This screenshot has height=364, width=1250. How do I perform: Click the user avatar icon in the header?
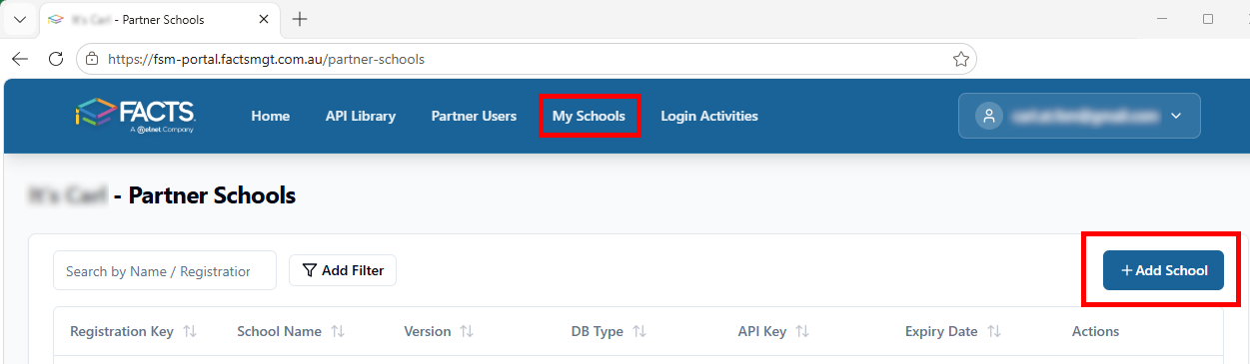[989, 116]
